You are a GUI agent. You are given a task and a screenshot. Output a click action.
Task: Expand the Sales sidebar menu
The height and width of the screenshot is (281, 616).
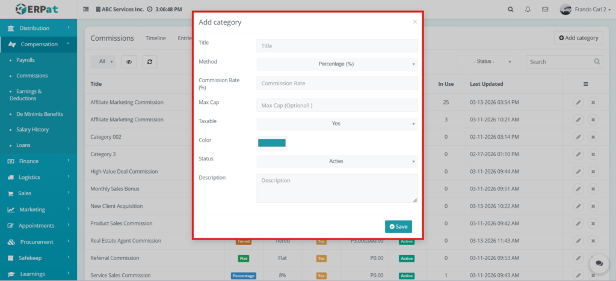tap(38, 193)
